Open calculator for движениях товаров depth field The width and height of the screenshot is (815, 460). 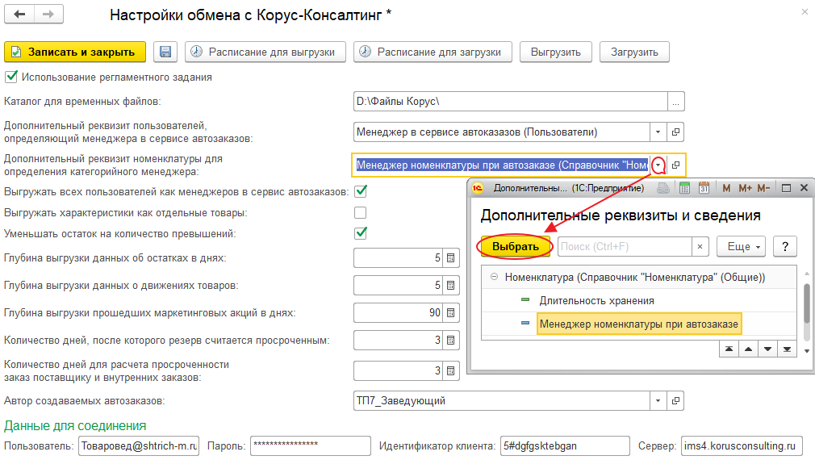coord(450,286)
